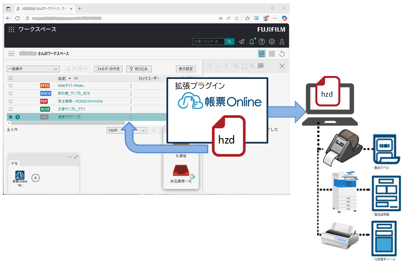Select the デモ tab in launcher panel
This screenshot has height=266, width=406.
pyautogui.click(x=14, y=163)
